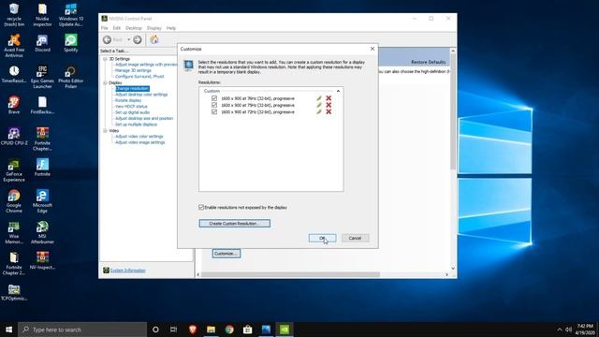
Task: Click Create Custom Resolution button
Action: point(235,223)
